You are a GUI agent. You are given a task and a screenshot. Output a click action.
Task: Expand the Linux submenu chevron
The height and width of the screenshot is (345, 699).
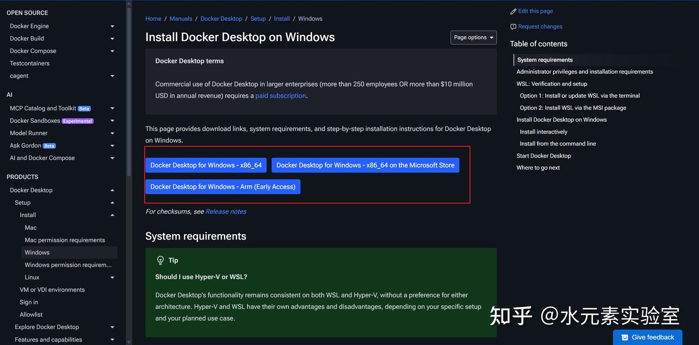point(112,277)
